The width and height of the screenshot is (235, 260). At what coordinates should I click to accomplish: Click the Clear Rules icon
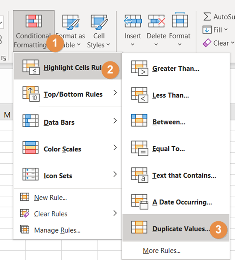tap(25, 213)
